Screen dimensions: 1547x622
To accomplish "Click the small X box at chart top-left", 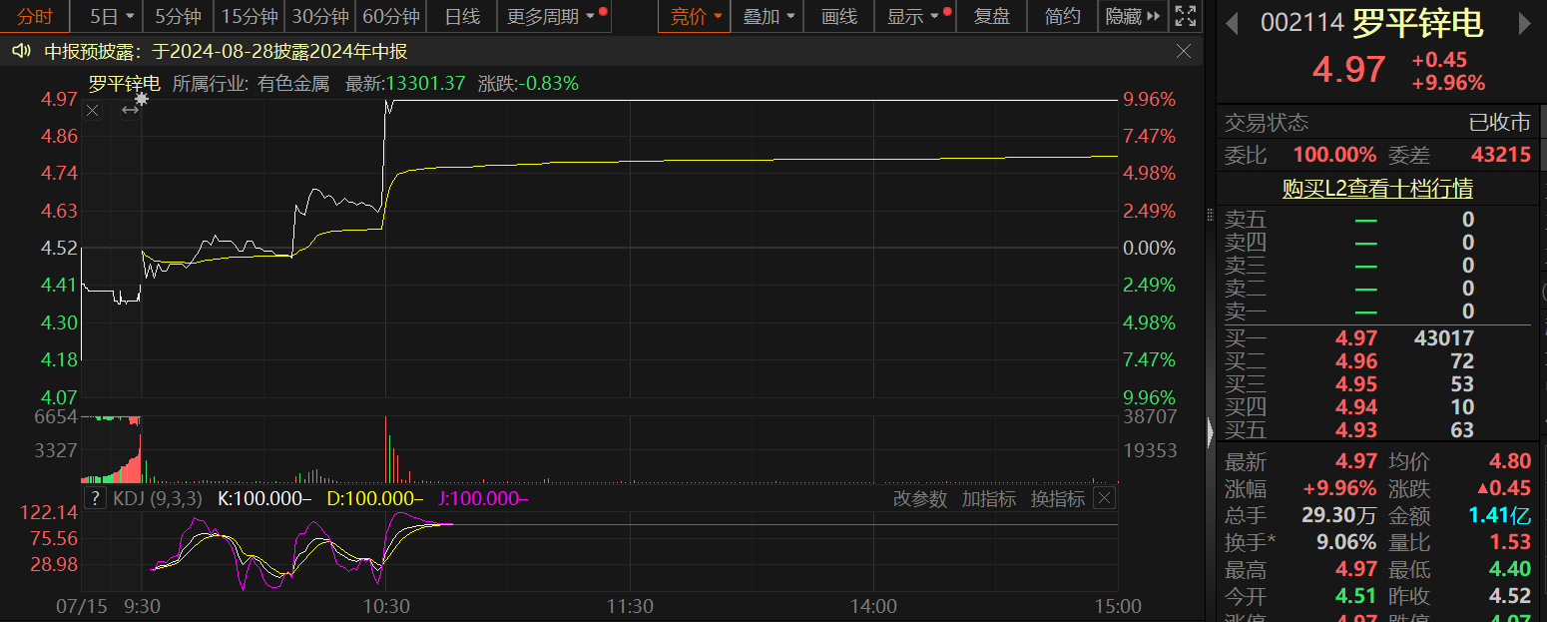I will (x=93, y=110).
